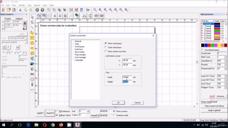This screenshot has height=128, width=228.
Task: Create a new file with the New toolbar icon
Action: click(3, 10)
